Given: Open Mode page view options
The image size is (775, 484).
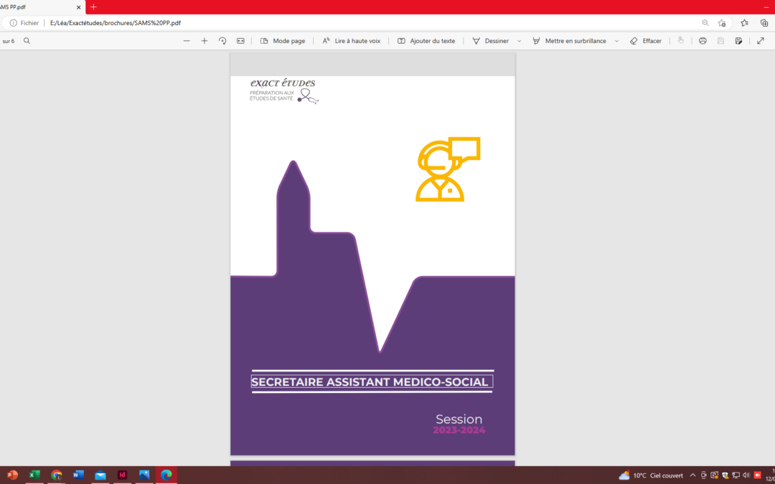Looking at the screenshot, I should (x=283, y=41).
